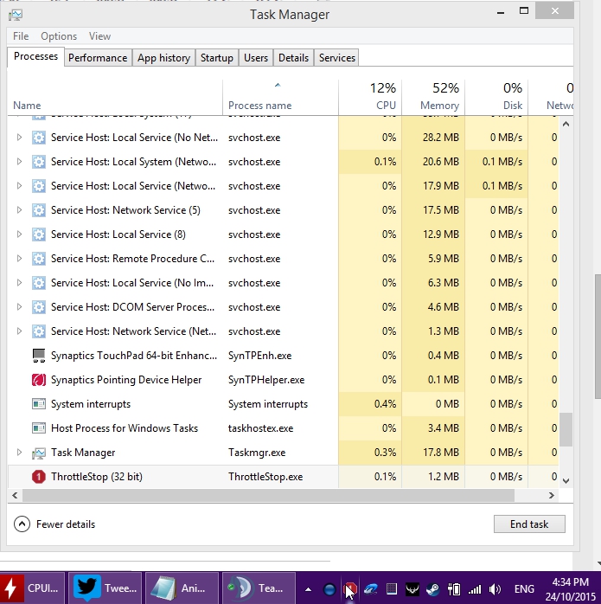This screenshot has width=601, height=604.
Task: Expand Service Host: Local Service (8)
Action: [19, 235]
